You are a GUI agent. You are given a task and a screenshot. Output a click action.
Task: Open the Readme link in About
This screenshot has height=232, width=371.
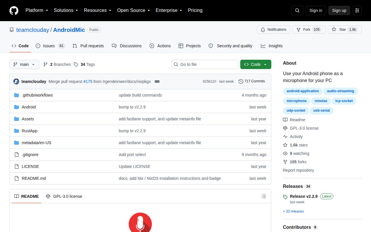click(294, 120)
